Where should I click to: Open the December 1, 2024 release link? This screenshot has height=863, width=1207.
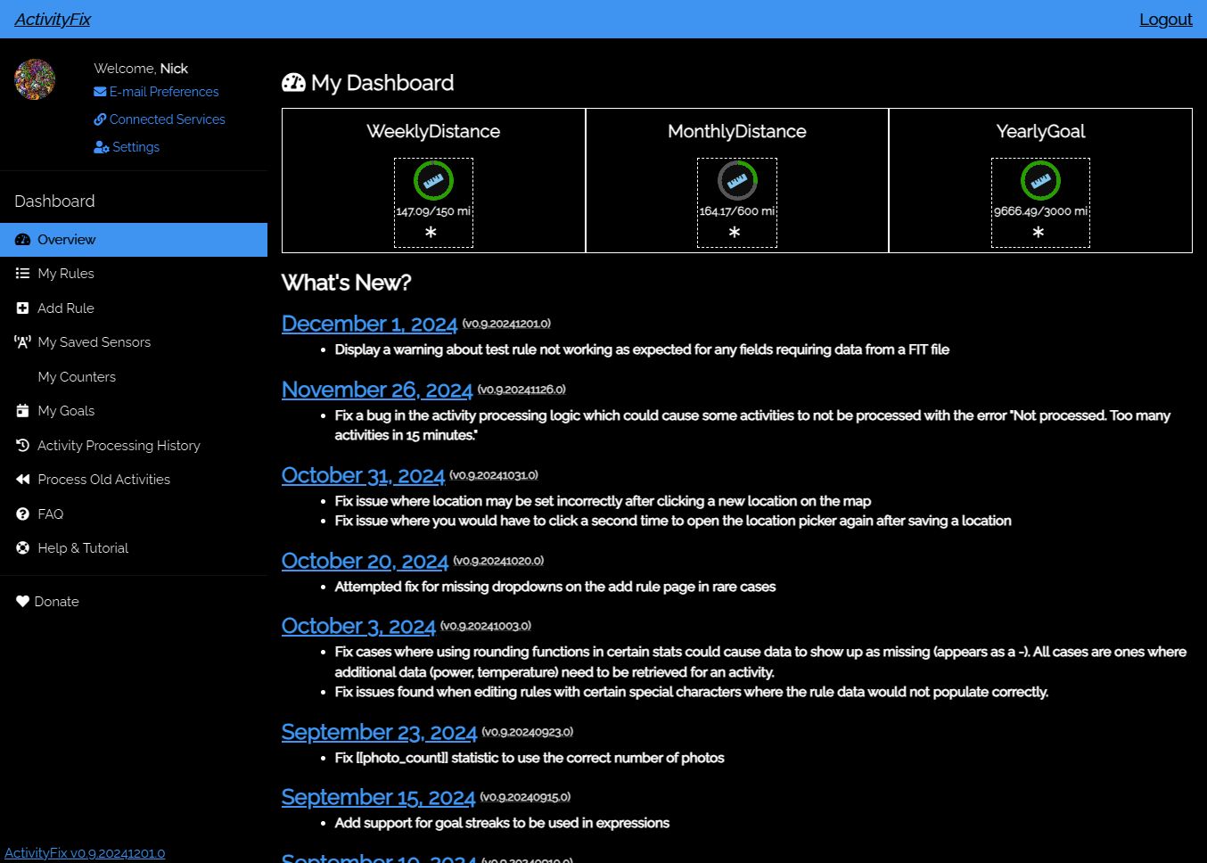369,324
